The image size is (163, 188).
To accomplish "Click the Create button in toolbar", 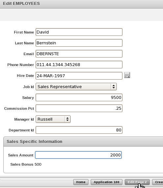I will pos(158,182).
